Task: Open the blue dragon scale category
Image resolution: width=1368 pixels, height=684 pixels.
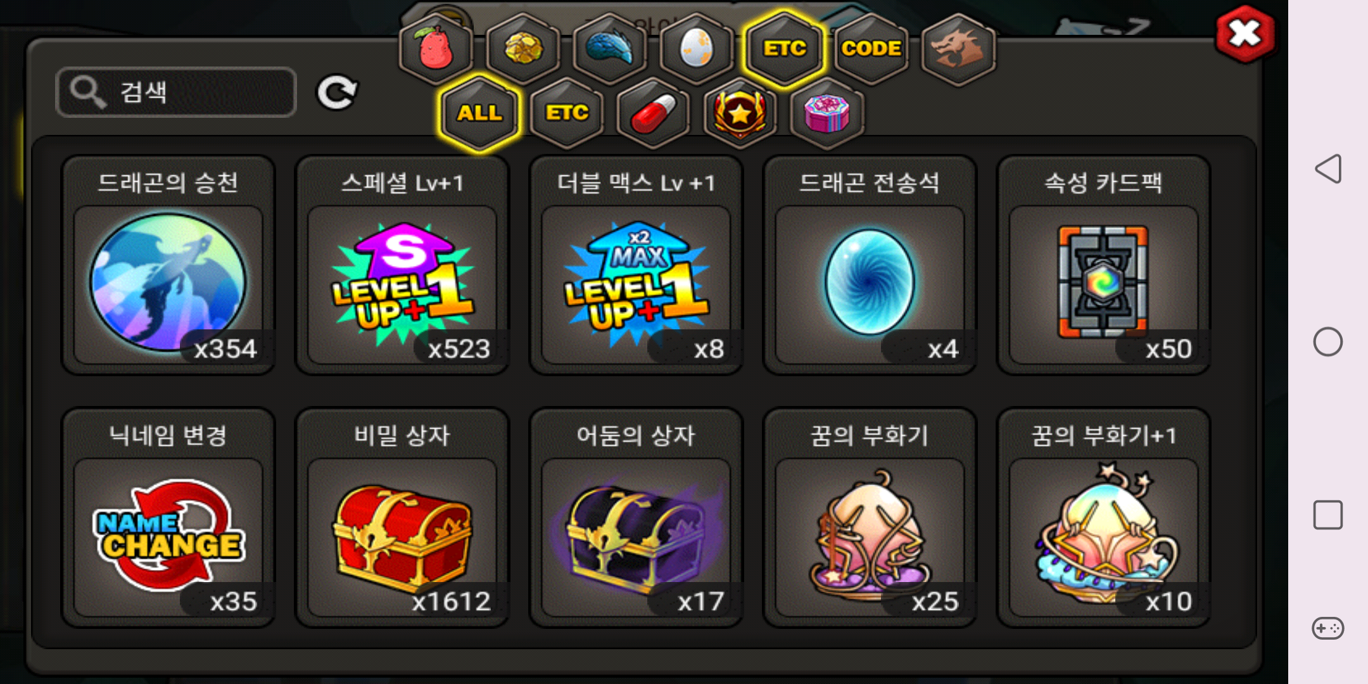Action: pyautogui.click(x=609, y=49)
